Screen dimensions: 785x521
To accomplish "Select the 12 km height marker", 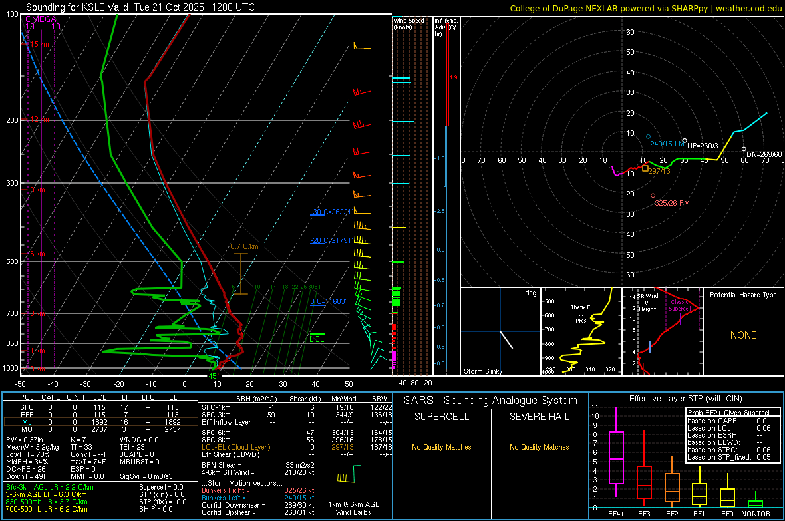I will click(x=39, y=120).
